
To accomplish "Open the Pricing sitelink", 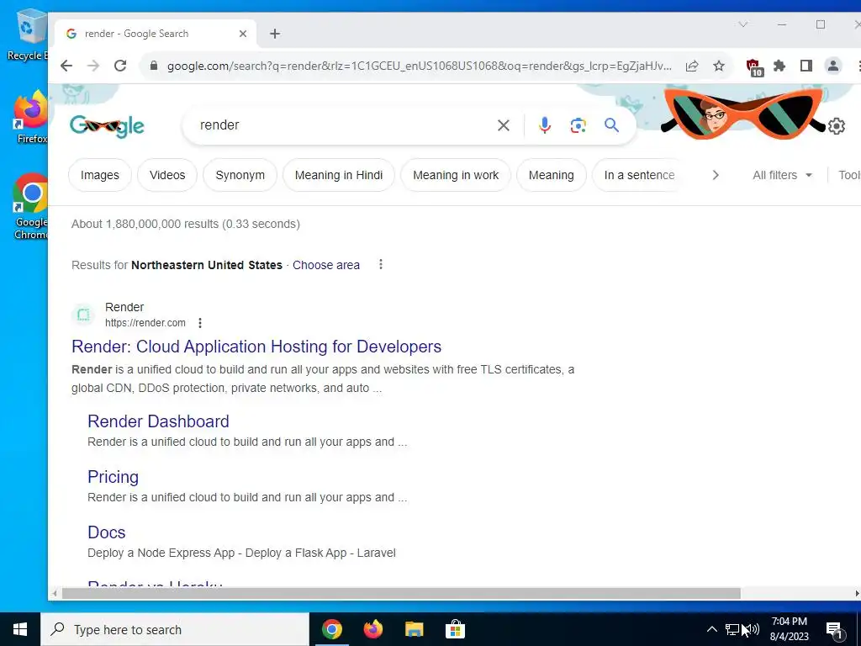I will (114, 477).
